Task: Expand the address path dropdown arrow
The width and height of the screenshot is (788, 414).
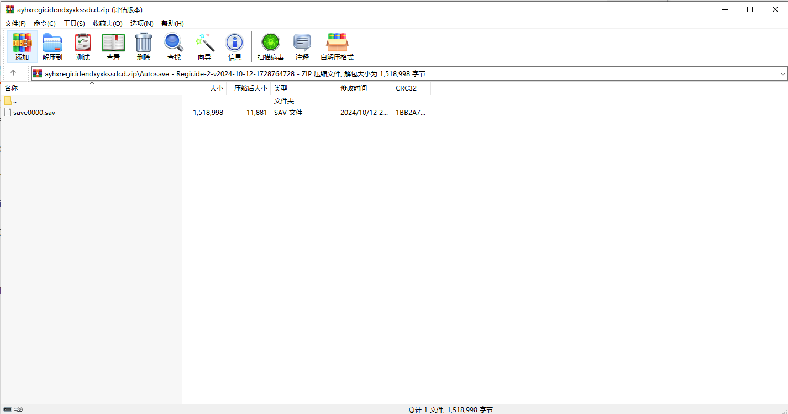Action: click(x=782, y=73)
